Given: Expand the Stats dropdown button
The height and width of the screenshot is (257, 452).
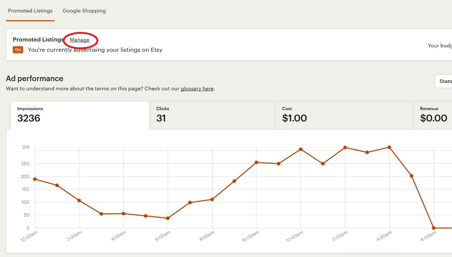Looking at the screenshot, I should 445,81.
